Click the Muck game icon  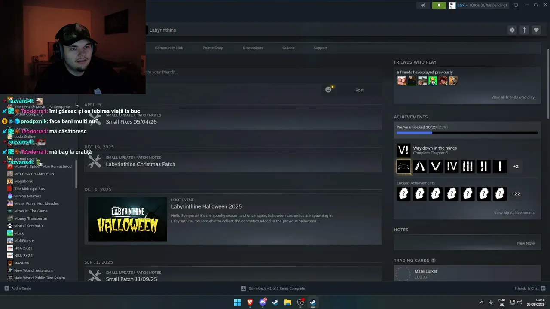(x=10, y=233)
